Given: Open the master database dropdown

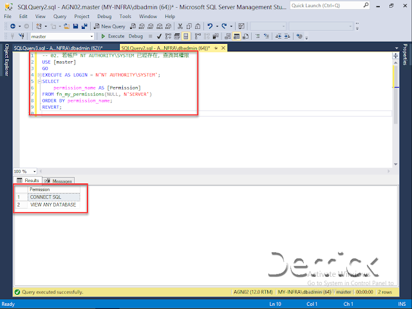Looking at the screenshot, I should tap(91, 37).
